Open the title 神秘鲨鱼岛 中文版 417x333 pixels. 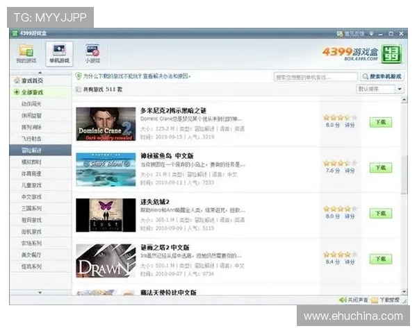(x=167, y=156)
